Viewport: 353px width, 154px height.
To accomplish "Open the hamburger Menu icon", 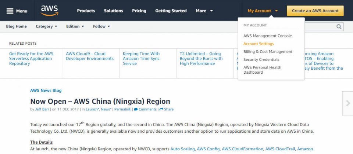I will point(10,11).
